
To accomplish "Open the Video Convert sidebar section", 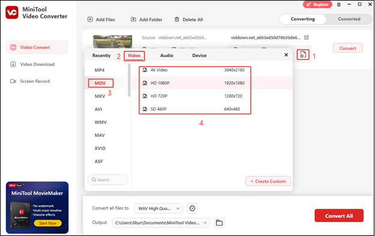I will pos(37,47).
